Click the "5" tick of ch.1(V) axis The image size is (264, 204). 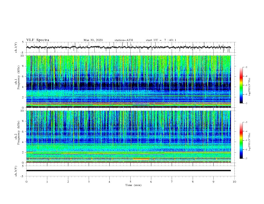[23, 42]
